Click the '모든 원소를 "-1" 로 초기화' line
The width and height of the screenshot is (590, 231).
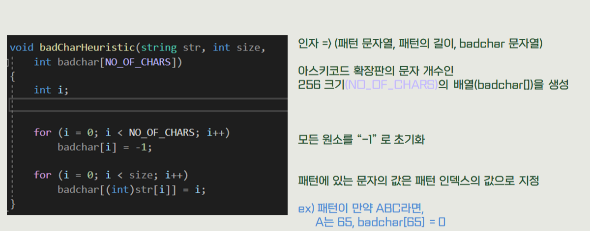(361, 140)
